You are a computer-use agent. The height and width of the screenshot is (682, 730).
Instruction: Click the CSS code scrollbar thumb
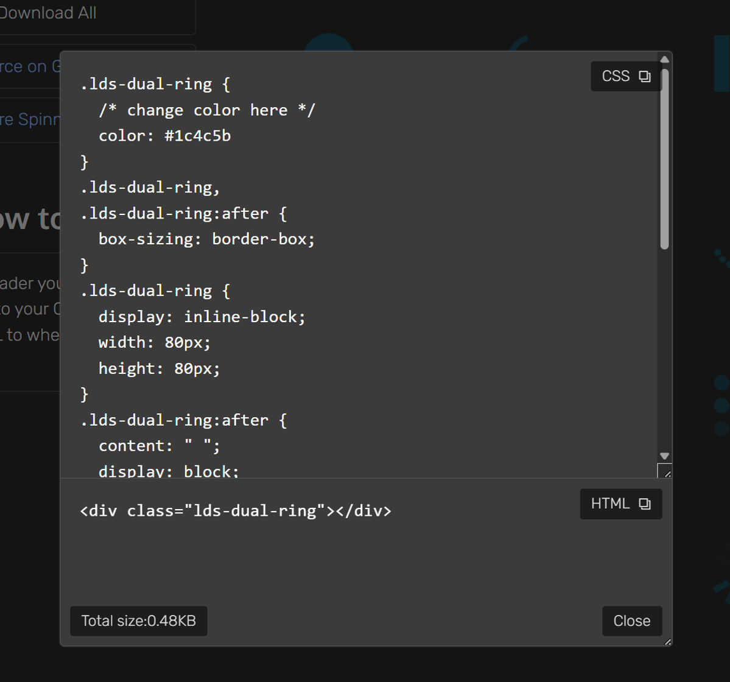pos(665,159)
